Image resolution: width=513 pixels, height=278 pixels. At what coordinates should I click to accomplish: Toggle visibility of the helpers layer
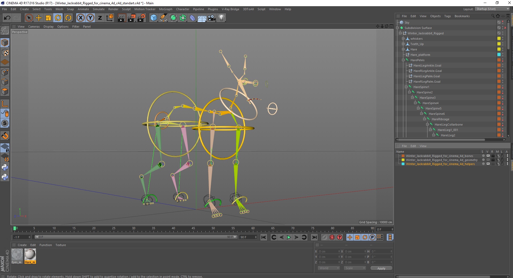click(488, 164)
